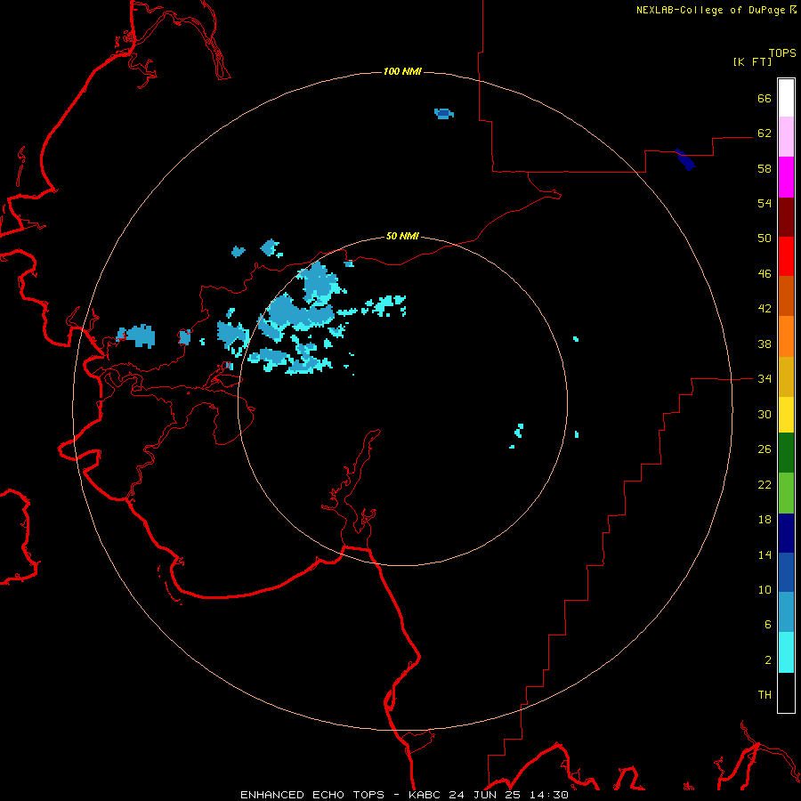801x801 pixels.
Task: Pick the bright orange legend swatch
Action: (786, 336)
